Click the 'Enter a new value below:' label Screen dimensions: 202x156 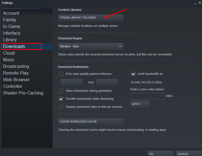click(x=147, y=89)
